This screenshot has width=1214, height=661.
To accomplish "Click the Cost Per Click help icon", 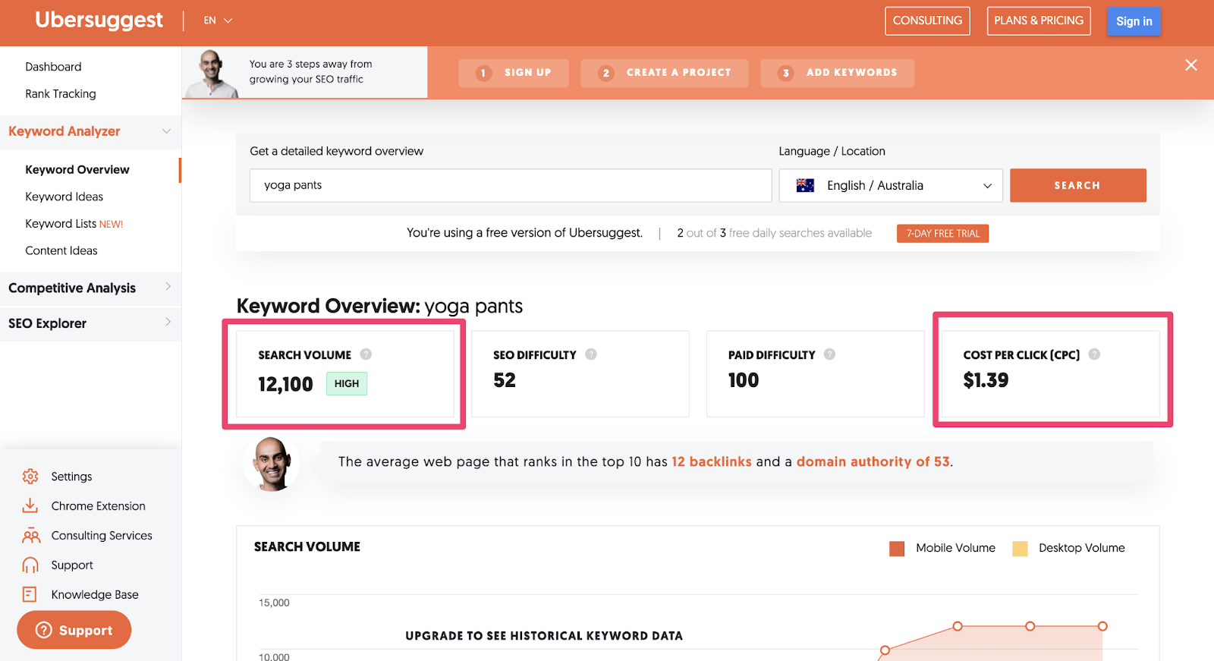I will point(1094,354).
